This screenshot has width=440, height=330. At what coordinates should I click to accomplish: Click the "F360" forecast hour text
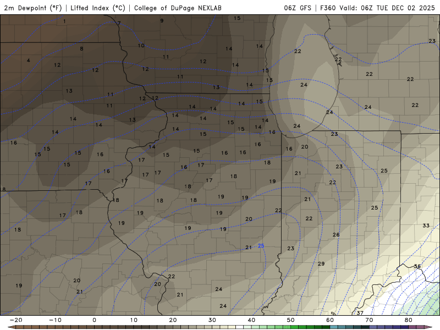328,8
